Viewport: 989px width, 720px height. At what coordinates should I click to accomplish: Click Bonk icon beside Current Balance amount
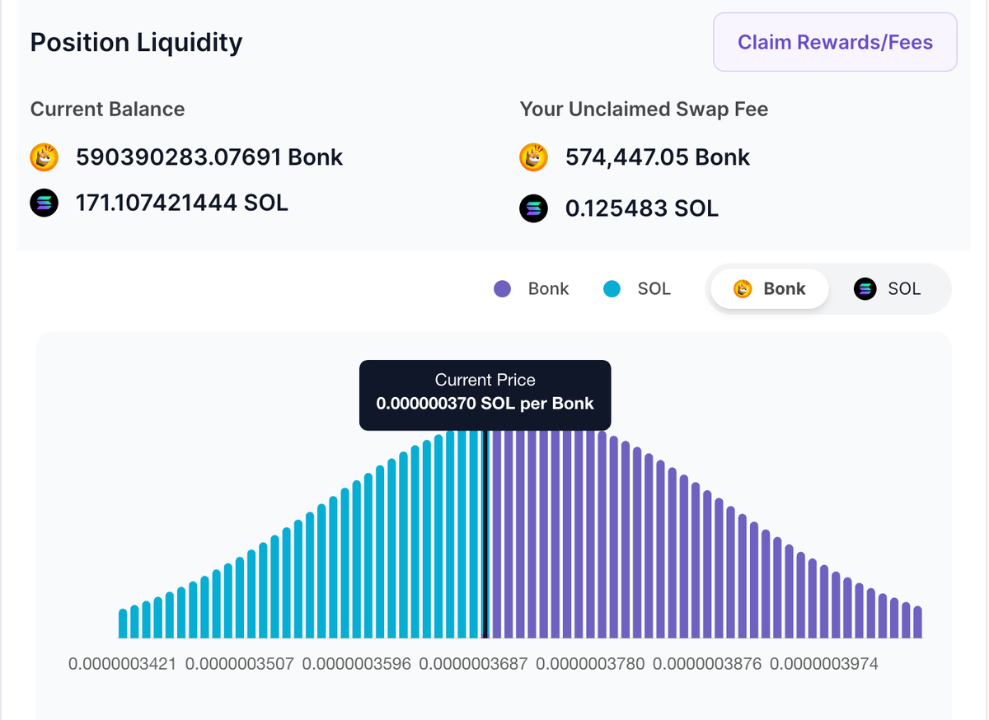(x=45, y=157)
